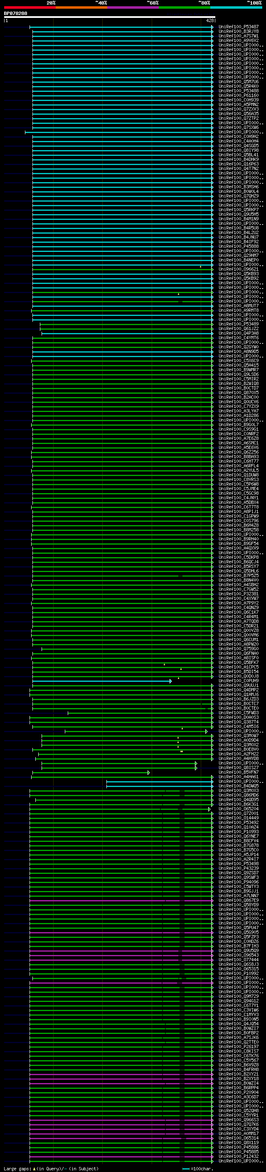Click the UniRef100_Q5KB92 label
The image size is (266, 1172).
tap(238, 279)
